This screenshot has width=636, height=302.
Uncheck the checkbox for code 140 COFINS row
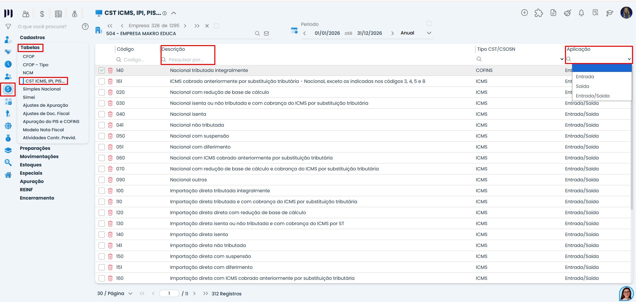click(102, 71)
